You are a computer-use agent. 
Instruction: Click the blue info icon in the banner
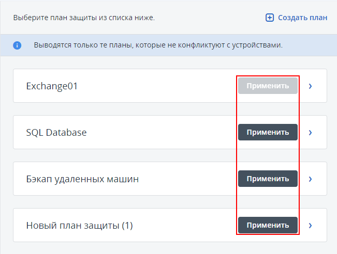17,45
